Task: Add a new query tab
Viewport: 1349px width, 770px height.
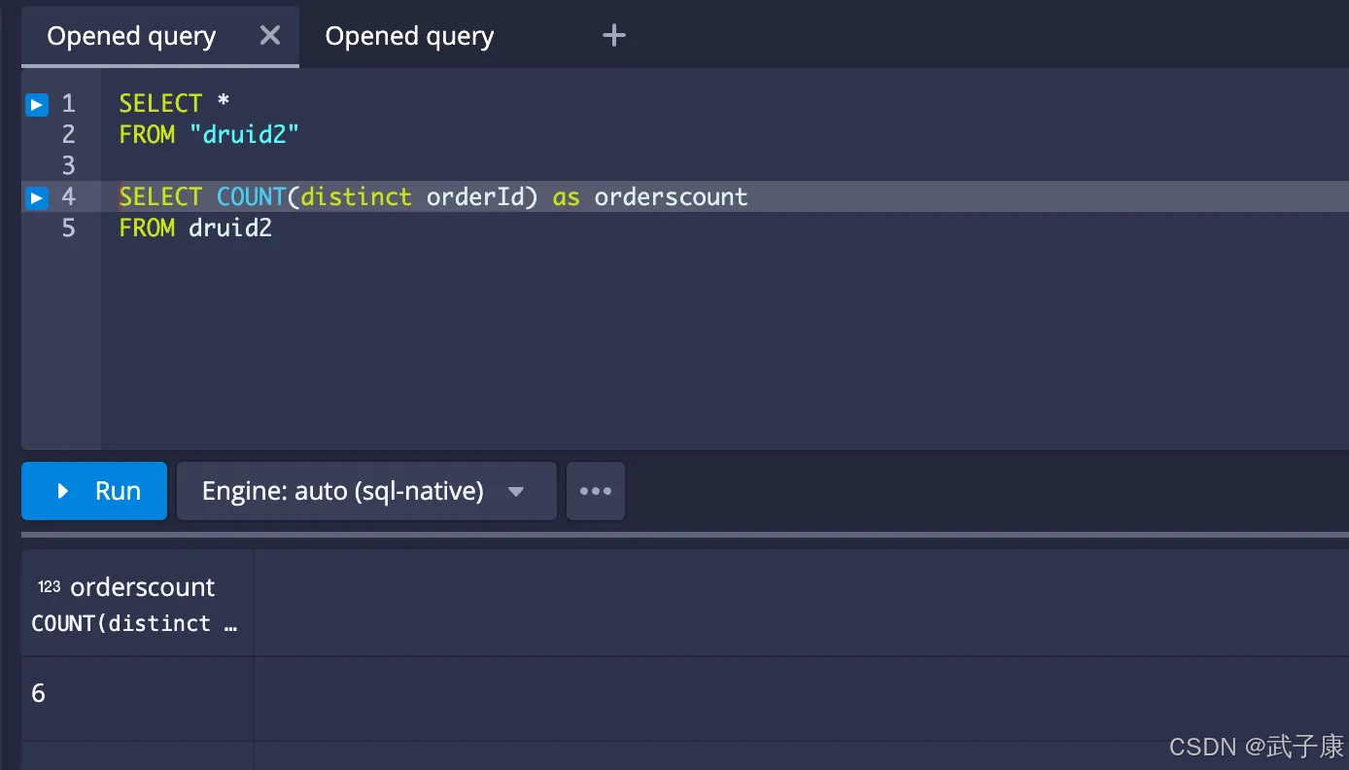Action: (x=613, y=36)
